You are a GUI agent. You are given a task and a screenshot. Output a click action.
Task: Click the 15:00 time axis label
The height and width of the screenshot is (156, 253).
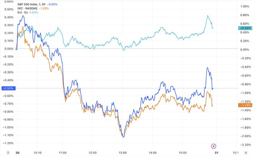coord(182,152)
